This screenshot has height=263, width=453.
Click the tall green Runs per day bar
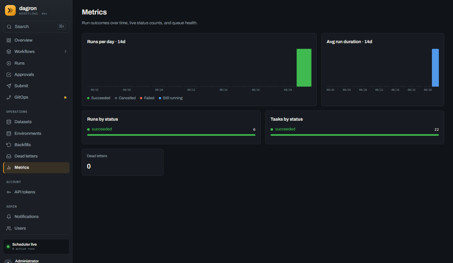304,68
